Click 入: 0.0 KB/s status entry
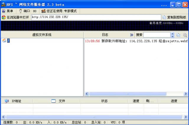The height and width of the screenshot is (125, 189). [57, 122]
